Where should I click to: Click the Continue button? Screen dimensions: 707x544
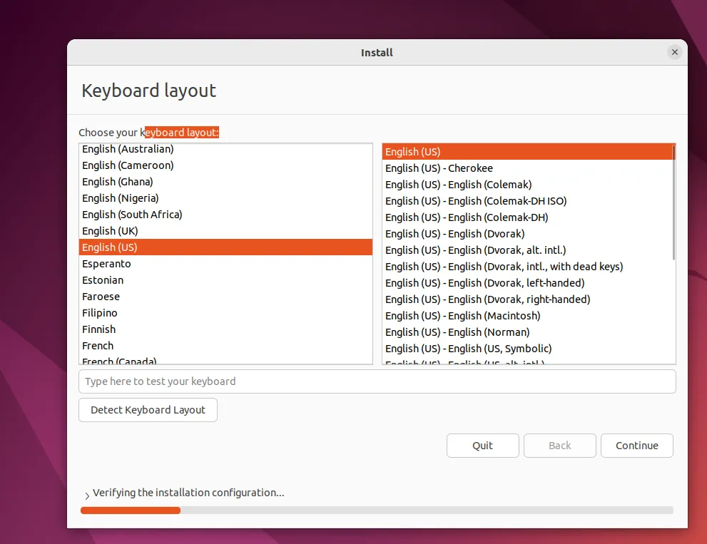click(x=636, y=446)
